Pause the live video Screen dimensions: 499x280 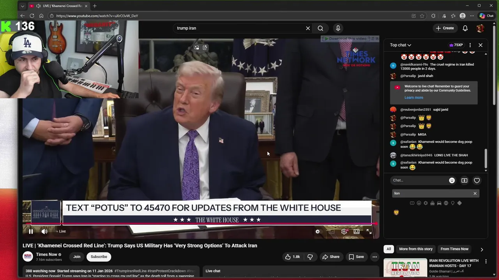click(x=30, y=231)
